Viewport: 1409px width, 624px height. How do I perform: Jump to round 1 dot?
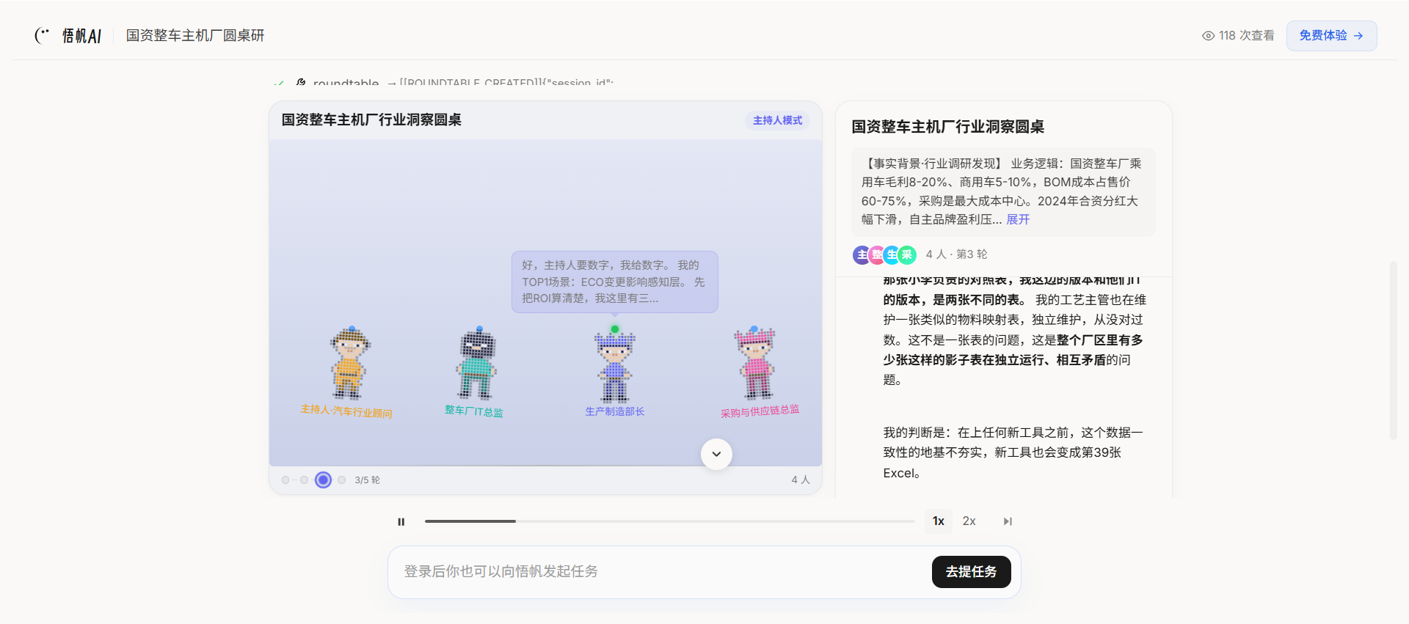coord(285,480)
